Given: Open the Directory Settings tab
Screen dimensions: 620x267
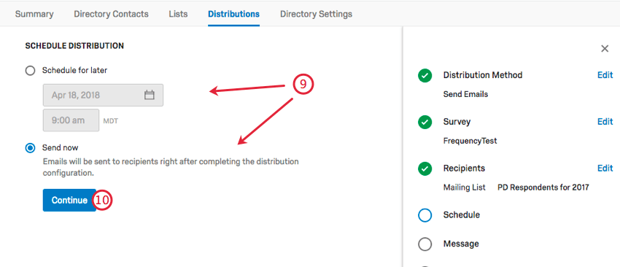Looking at the screenshot, I should 316,14.
